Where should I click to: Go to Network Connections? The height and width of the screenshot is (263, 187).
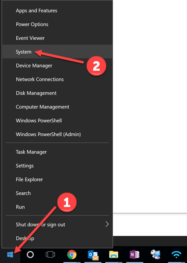[57, 79]
